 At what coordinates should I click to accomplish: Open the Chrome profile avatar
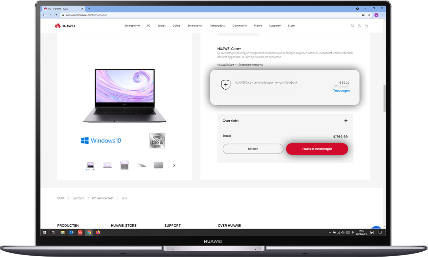[x=376, y=15]
